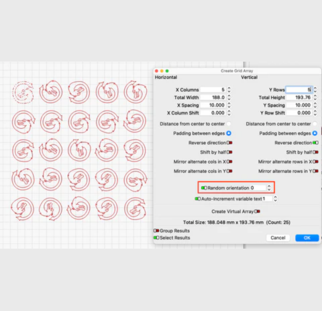Adjust the Auto-Increment variable text stepper
Viewport: 322px width, 311px height.
tap(276, 198)
